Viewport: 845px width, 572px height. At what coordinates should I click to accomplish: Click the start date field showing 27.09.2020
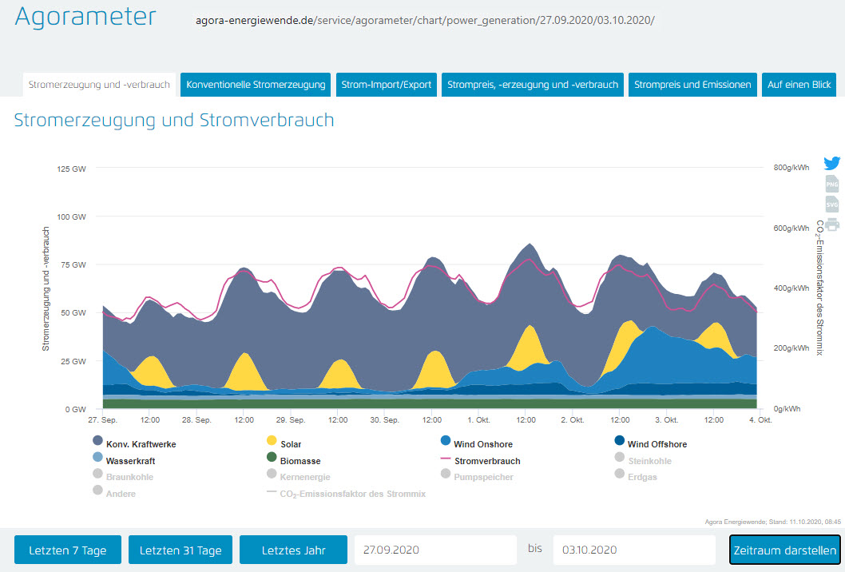tap(435, 550)
